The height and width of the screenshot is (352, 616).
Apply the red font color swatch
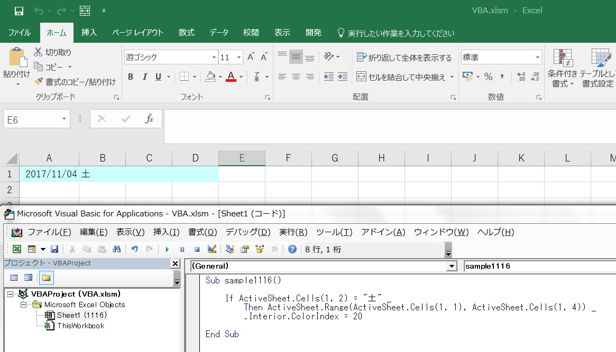point(231,77)
